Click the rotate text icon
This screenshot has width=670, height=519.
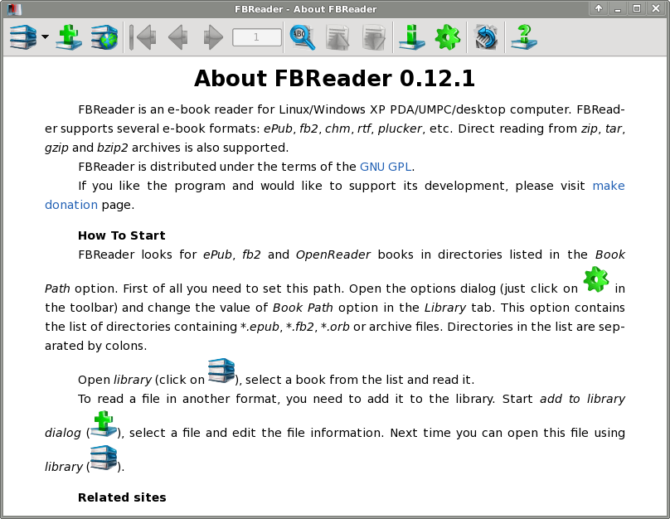point(486,37)
